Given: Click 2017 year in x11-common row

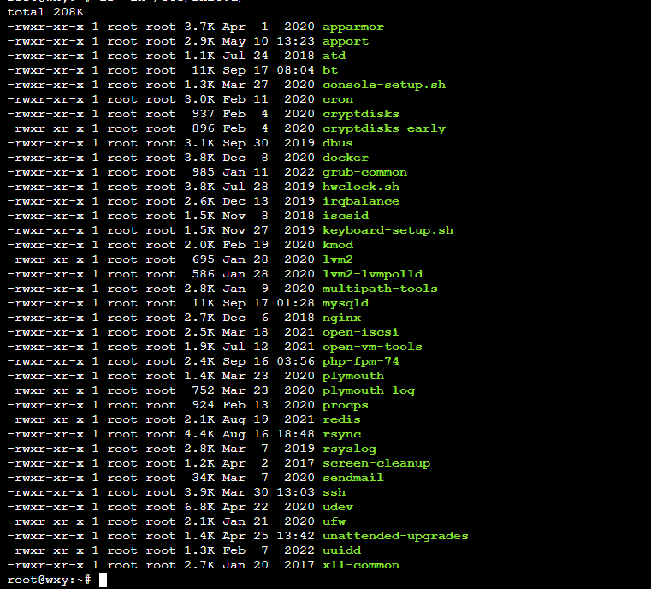Looking at the screenshot, I should [x=299, y=565].
